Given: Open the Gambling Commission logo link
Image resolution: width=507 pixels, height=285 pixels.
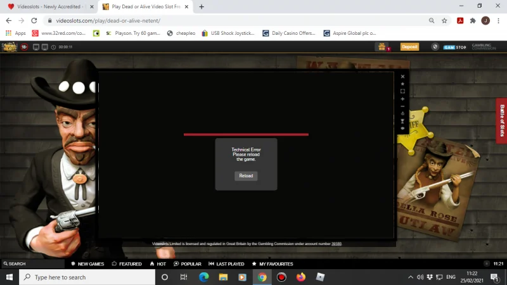Looking at the screenshot, I should pos(484,47).
